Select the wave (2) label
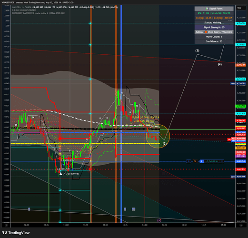 coord(164,144)
